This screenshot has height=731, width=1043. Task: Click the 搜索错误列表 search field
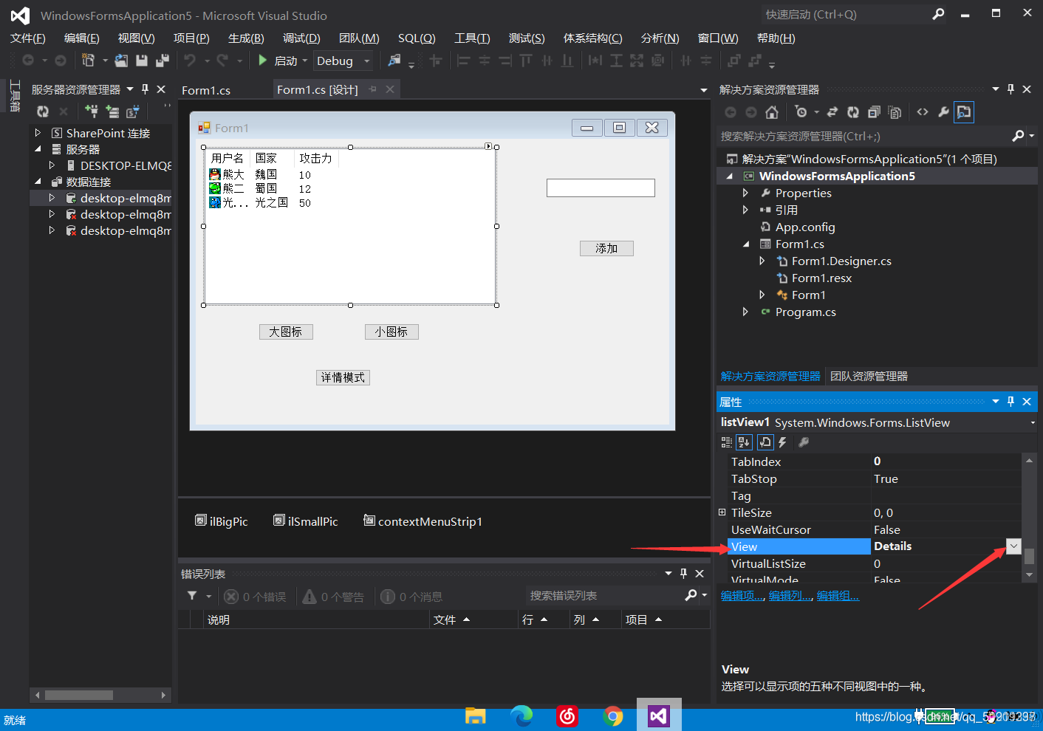point(606,595)
